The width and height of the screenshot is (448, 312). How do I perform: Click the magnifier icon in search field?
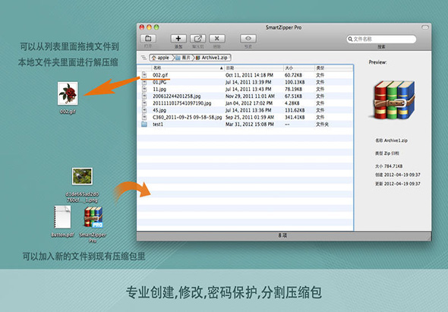pyautogui.click(x=350, y=39)
